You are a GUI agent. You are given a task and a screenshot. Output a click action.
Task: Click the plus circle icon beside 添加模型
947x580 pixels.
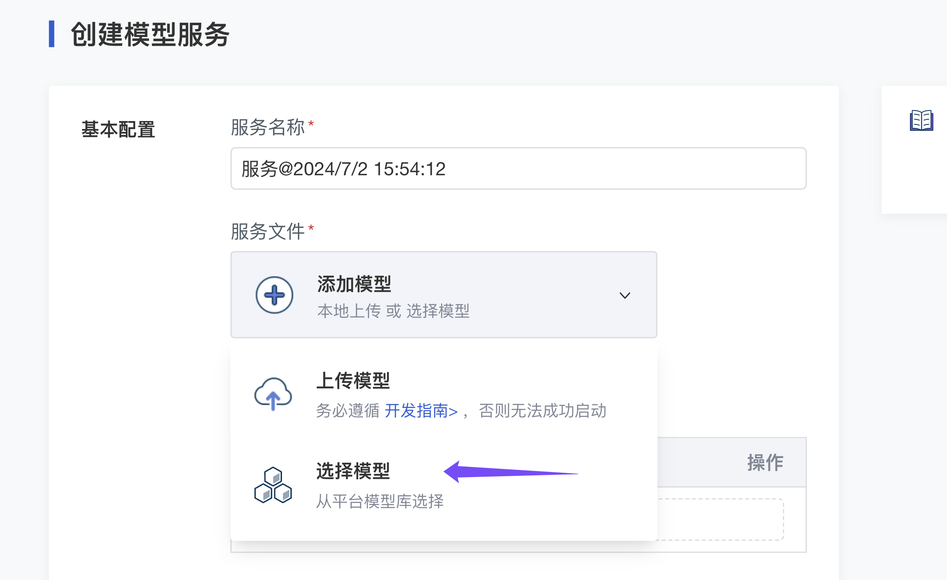pos(274,295)
